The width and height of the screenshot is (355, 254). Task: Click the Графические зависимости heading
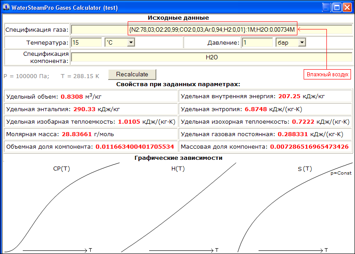click(x=178, y=158)
